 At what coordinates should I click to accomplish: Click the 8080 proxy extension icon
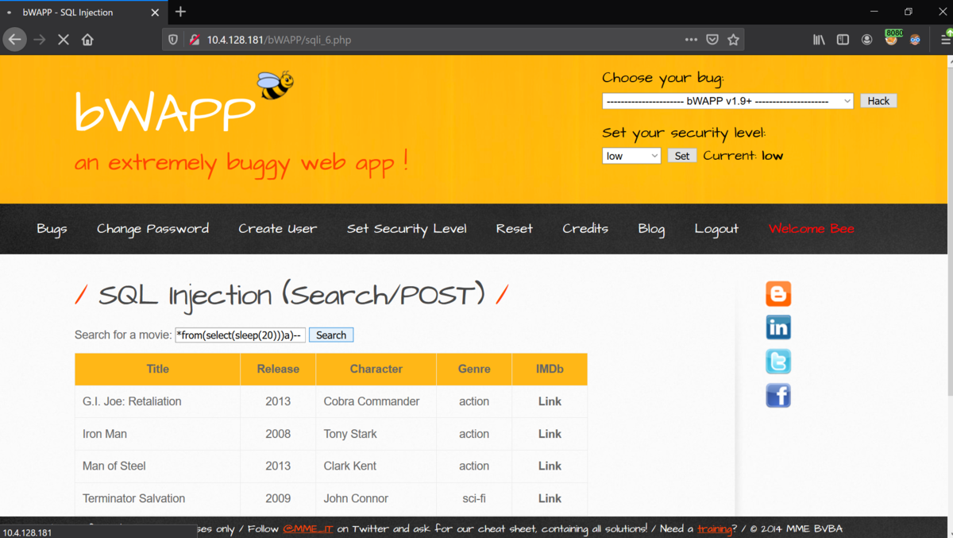(x=892, y=38)
